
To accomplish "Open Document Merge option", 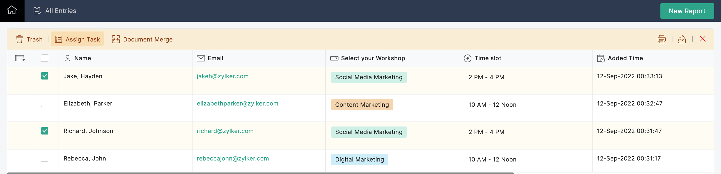I will click(142, 39).
